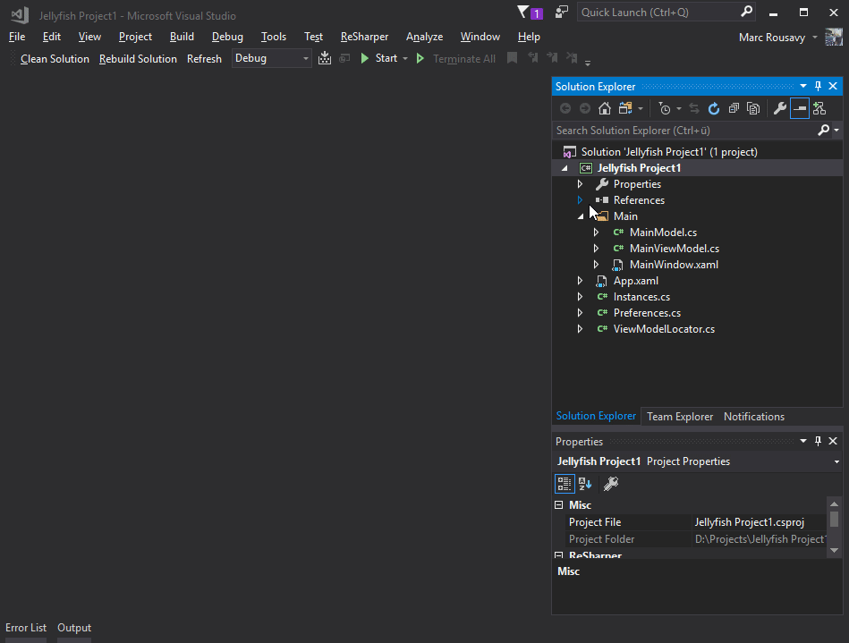Open Solution Explorer window position dropdown
Screen dimensions: 849x643
(x=803, y=86)
